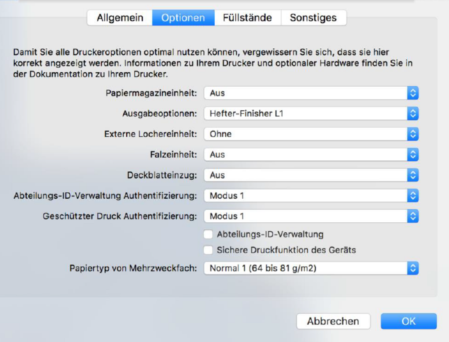Click blue chevron arrows on Papiertyp field
This screenshot has height=342, width=449.
(x=413, y=268)
